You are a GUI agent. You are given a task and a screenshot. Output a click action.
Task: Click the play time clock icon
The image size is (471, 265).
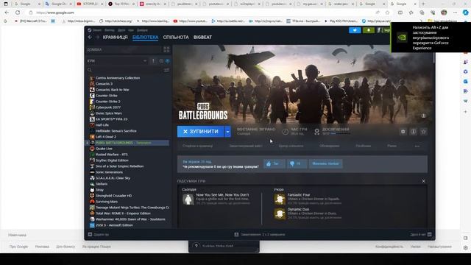[285, 131]
